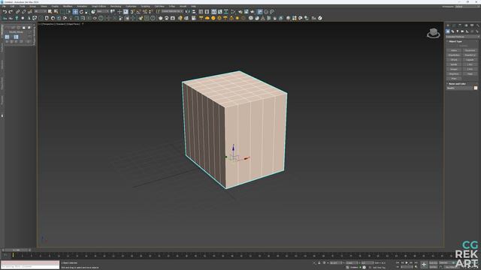481x270 pixels.
Task: Click the object name field Box001
Action: coord(459,88)
